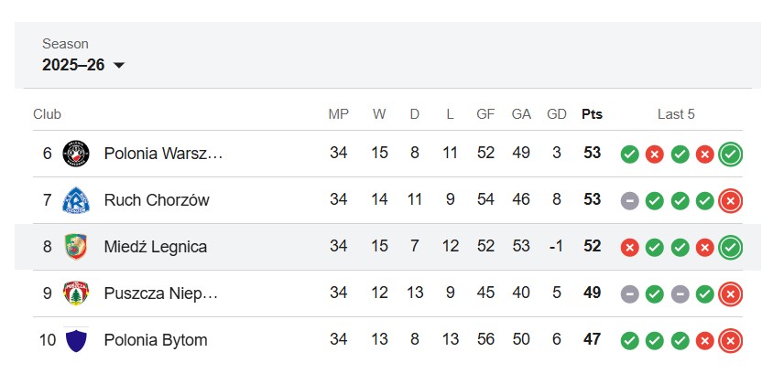Click the GD column header
The image size is (773, 384).
pyautogui.click(x=557, y=114)
